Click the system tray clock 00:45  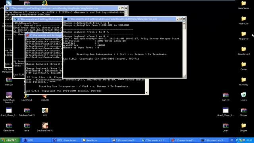pos(249,140)
